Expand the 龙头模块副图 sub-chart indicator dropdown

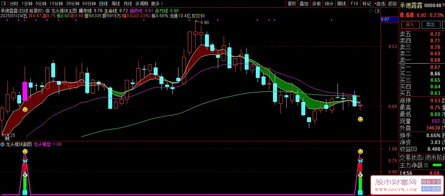click(x=3, y=144)
